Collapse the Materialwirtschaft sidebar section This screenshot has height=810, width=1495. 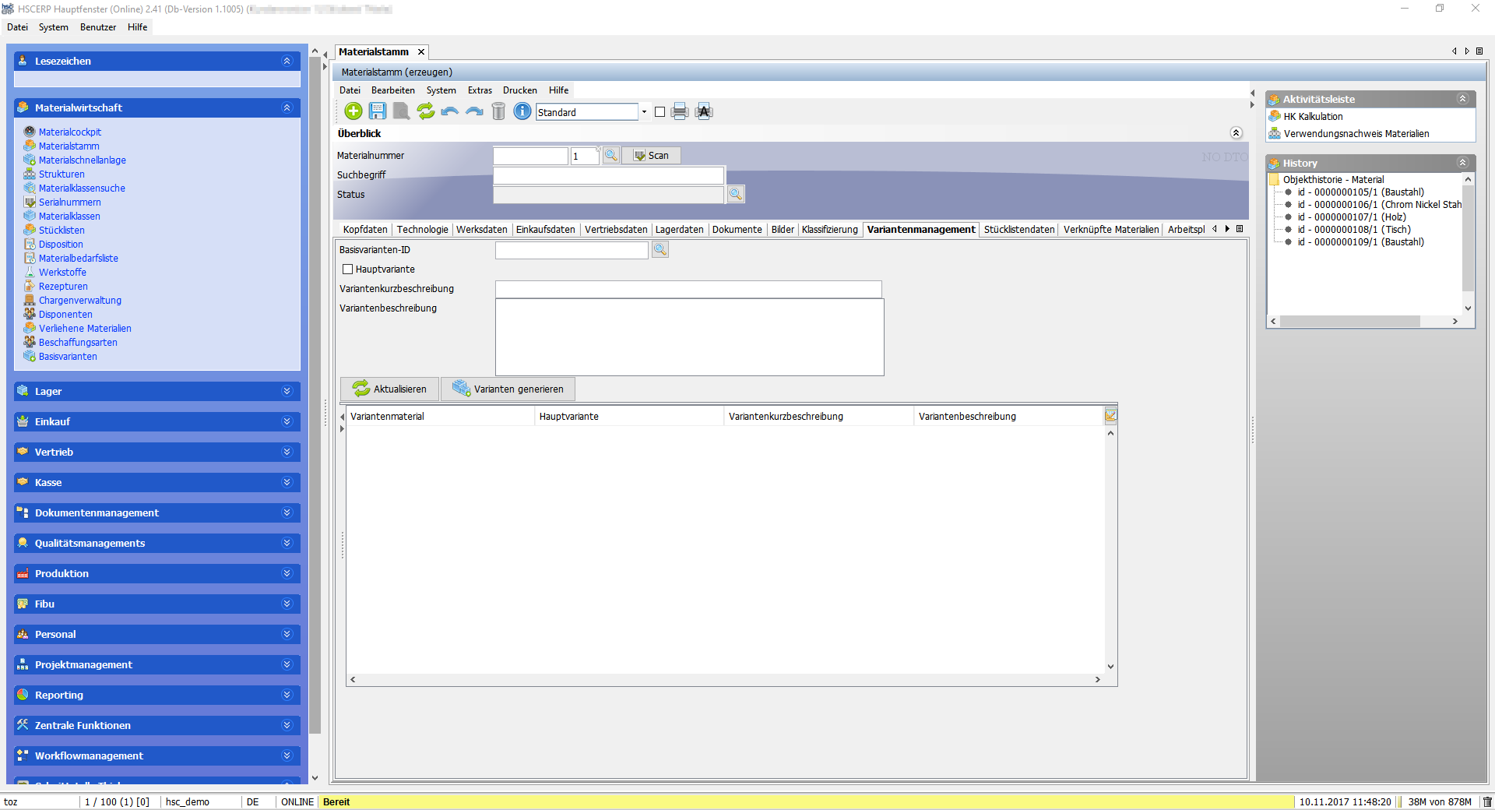coord(287,107)
